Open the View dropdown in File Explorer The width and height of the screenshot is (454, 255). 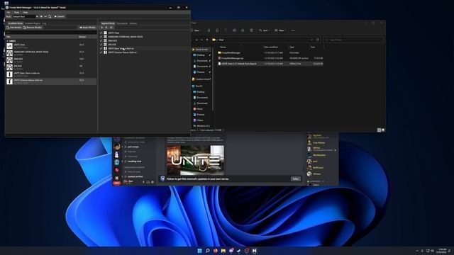tap(280, 30)
